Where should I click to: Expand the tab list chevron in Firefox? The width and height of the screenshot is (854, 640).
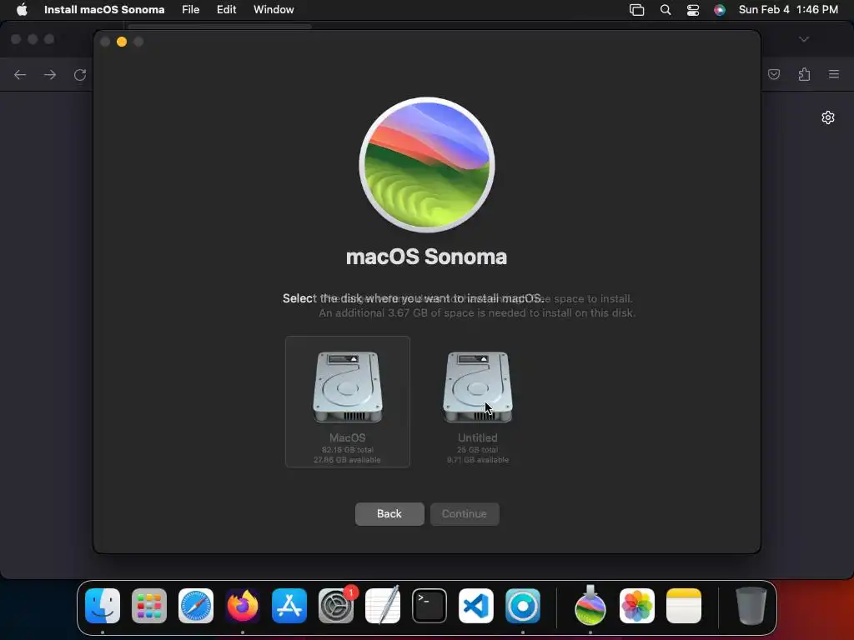coord(804,39)
